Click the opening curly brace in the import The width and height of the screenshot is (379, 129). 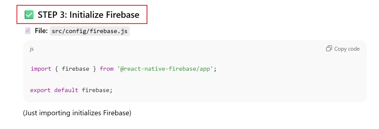pos(57,69)
